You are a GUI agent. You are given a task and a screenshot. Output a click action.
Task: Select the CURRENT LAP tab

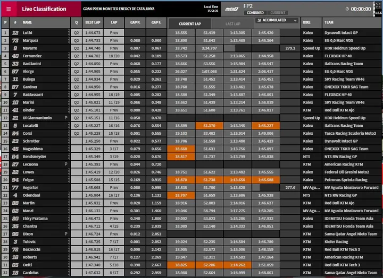[189, 24]
